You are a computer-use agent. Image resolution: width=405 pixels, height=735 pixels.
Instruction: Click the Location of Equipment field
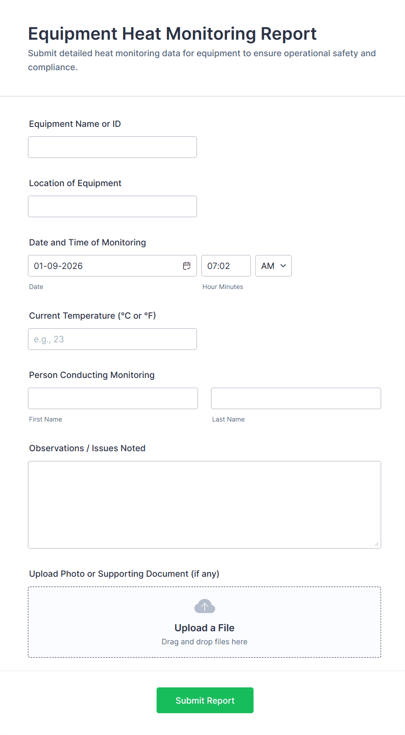(112, 206)
